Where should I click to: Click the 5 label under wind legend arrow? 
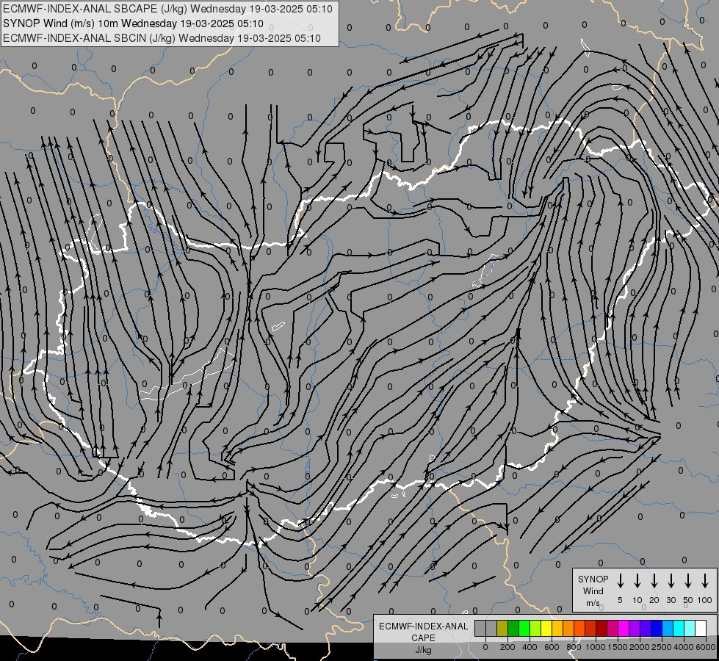[x=620, y=600]
